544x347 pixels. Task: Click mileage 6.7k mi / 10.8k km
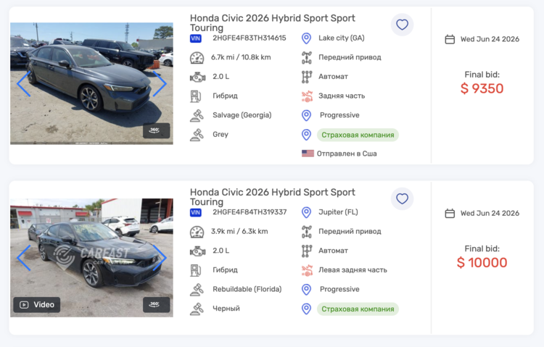(241, 57)
